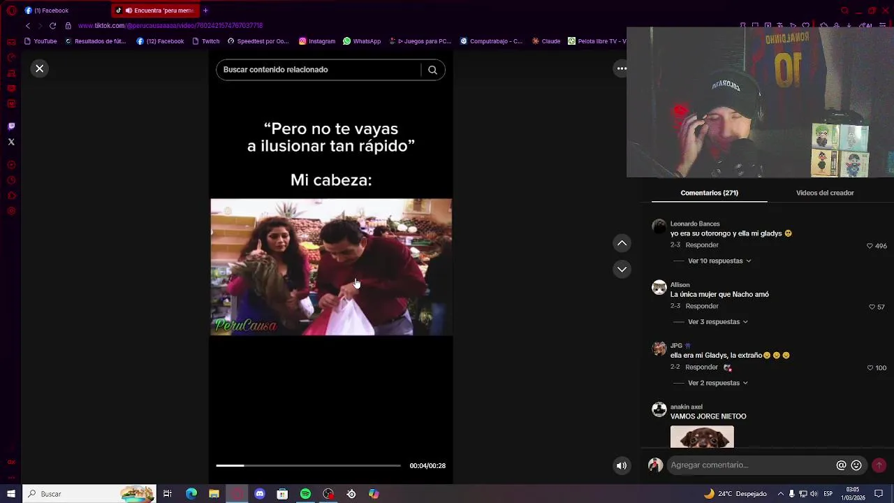Viewport: 894px width, 503px height.
Task: Click the search magnifier icon in TikTok
Action: (x=432, y=70)
